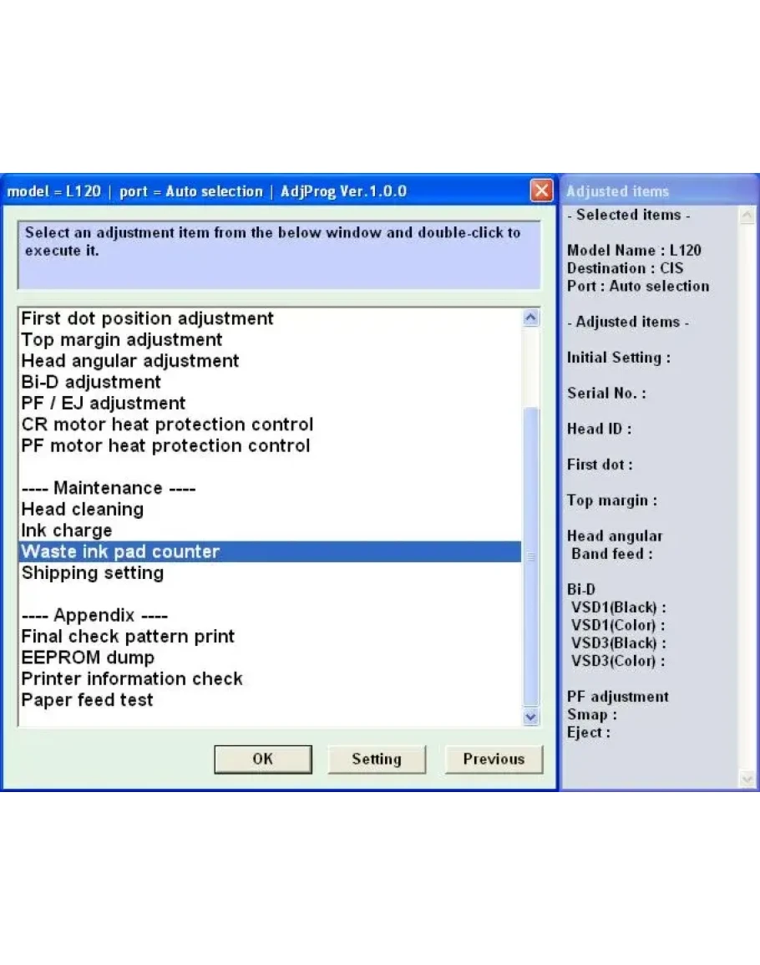760x965 pixels.
Task: Click the OK button
Action: point(262,759)
